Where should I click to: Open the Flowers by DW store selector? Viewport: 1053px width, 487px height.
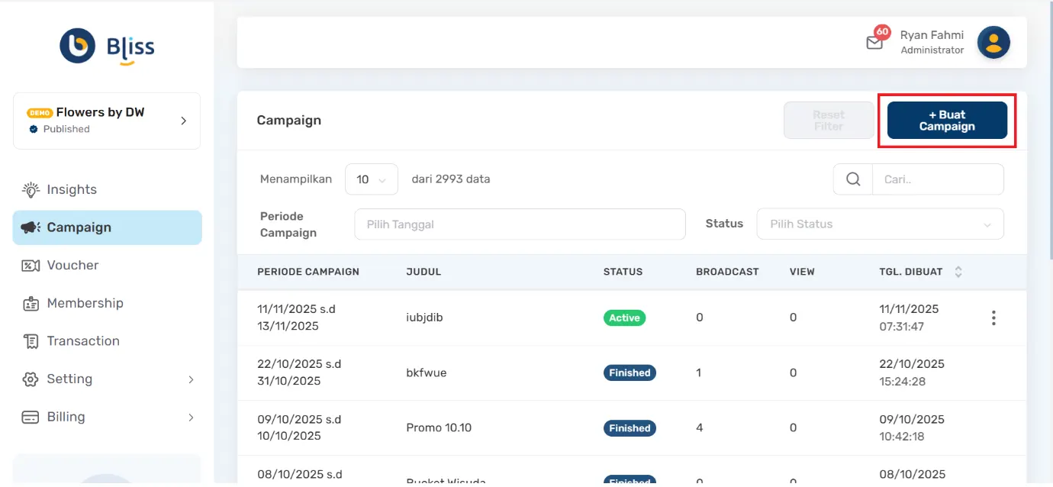tap(107, 121)
